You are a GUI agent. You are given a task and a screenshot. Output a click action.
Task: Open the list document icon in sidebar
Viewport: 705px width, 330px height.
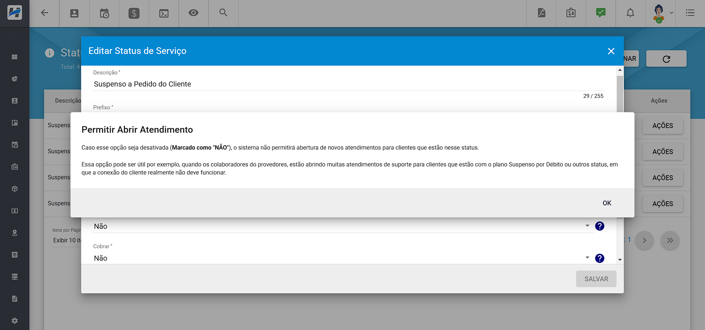click(x=15, y=255)
